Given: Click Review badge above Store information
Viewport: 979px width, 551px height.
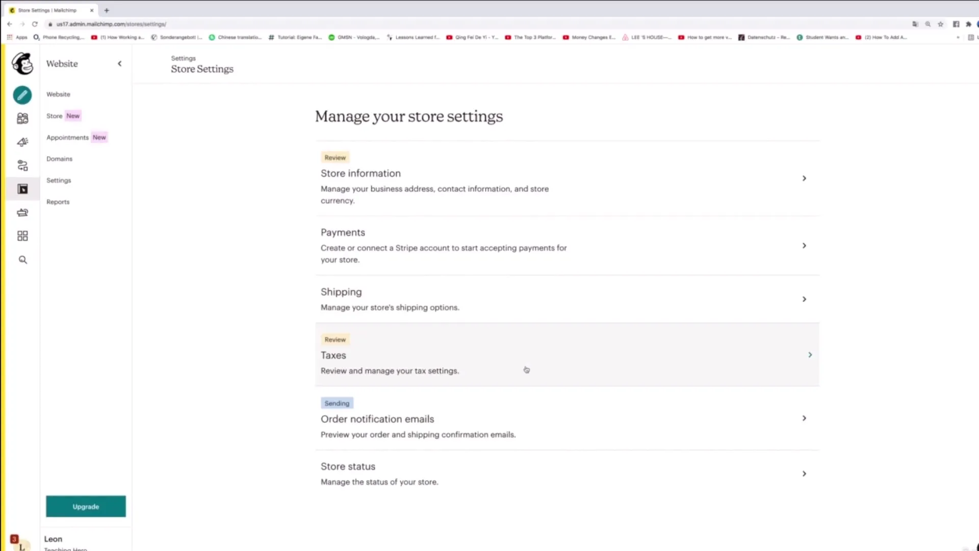Looking at the screenshot, I should pos(335,158).
